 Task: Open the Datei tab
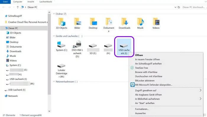click(x=5, y=2)
